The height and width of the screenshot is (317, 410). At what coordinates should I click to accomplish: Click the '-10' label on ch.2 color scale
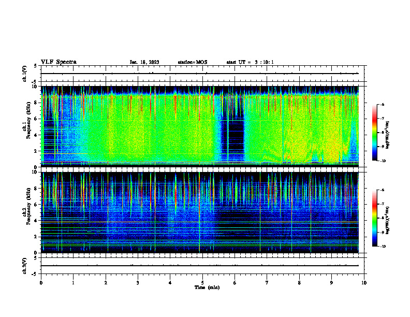[383, 247]
